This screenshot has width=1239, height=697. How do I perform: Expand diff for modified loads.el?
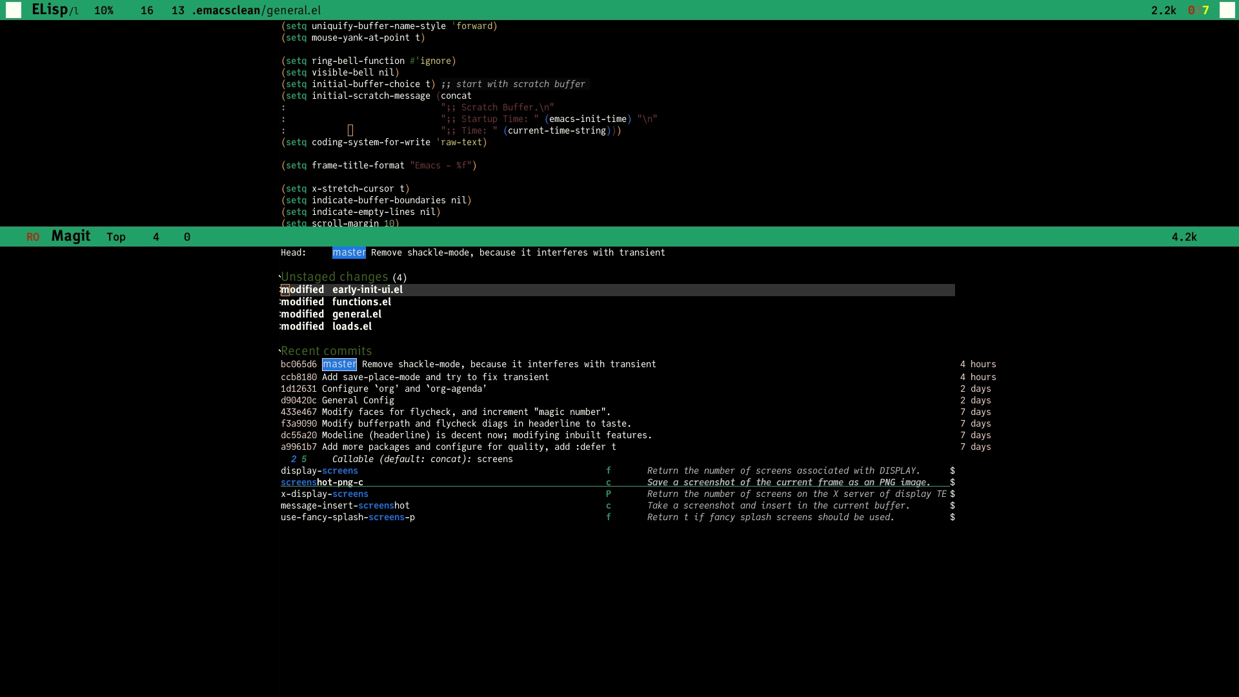point(352,327)
